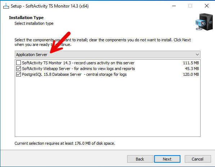Click Next to continue installation
This screenshot has height=167, width=215.
coord(167,159)
